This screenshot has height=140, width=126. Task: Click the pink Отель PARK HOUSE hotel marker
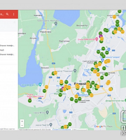(97, 39)
